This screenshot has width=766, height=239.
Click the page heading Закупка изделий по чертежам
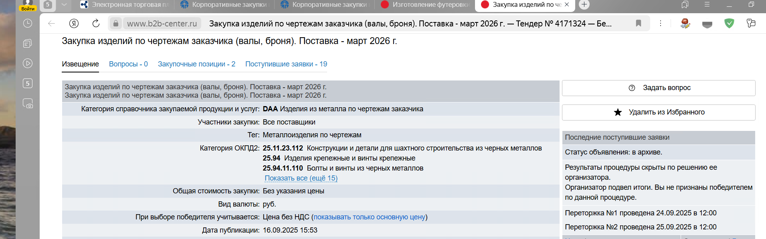pyautogui.click(x=229, y=41)
